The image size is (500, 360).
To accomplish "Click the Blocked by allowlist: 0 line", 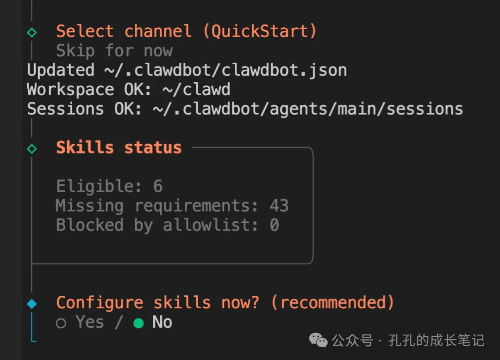I will 167,226.
